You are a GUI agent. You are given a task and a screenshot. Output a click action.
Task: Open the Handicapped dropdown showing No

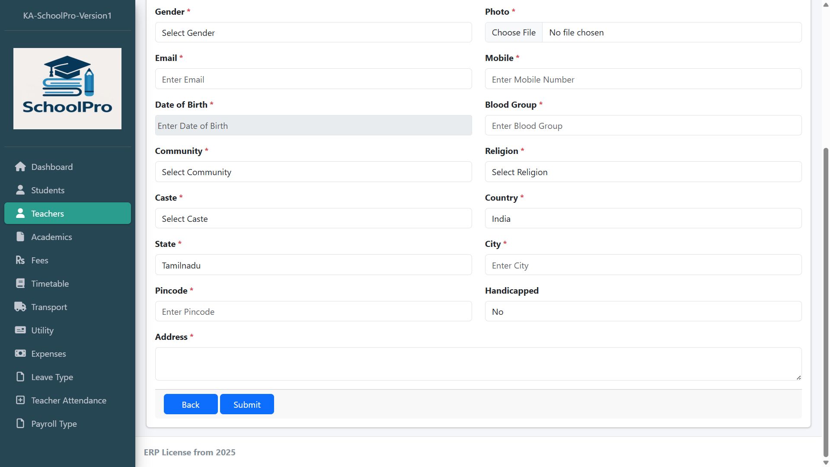point(643,312)
